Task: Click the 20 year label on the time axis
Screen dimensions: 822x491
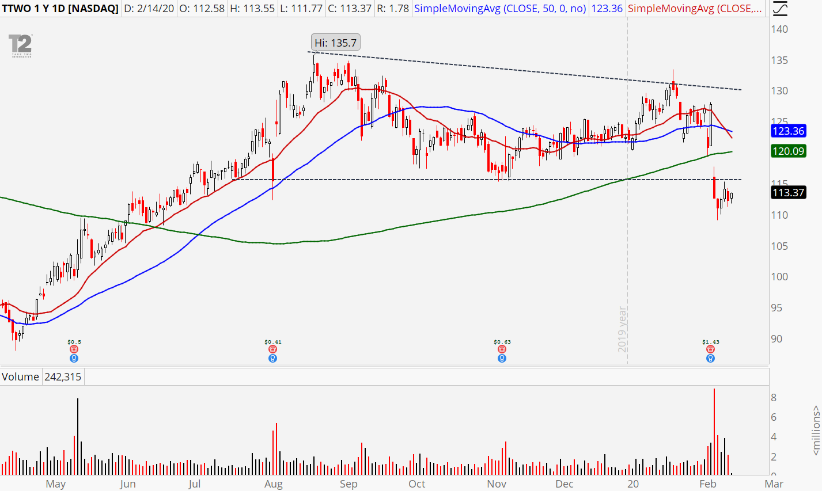Action: [x=633, y=484]
